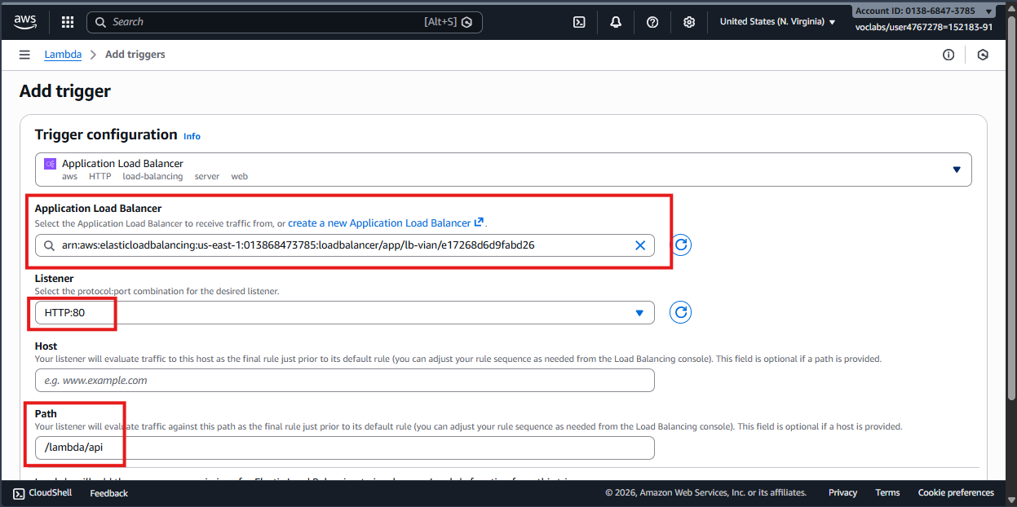This screenshot has height=507, width=1017.
Task: Refresh the Listener options
Action: click(x=681, y=312)
